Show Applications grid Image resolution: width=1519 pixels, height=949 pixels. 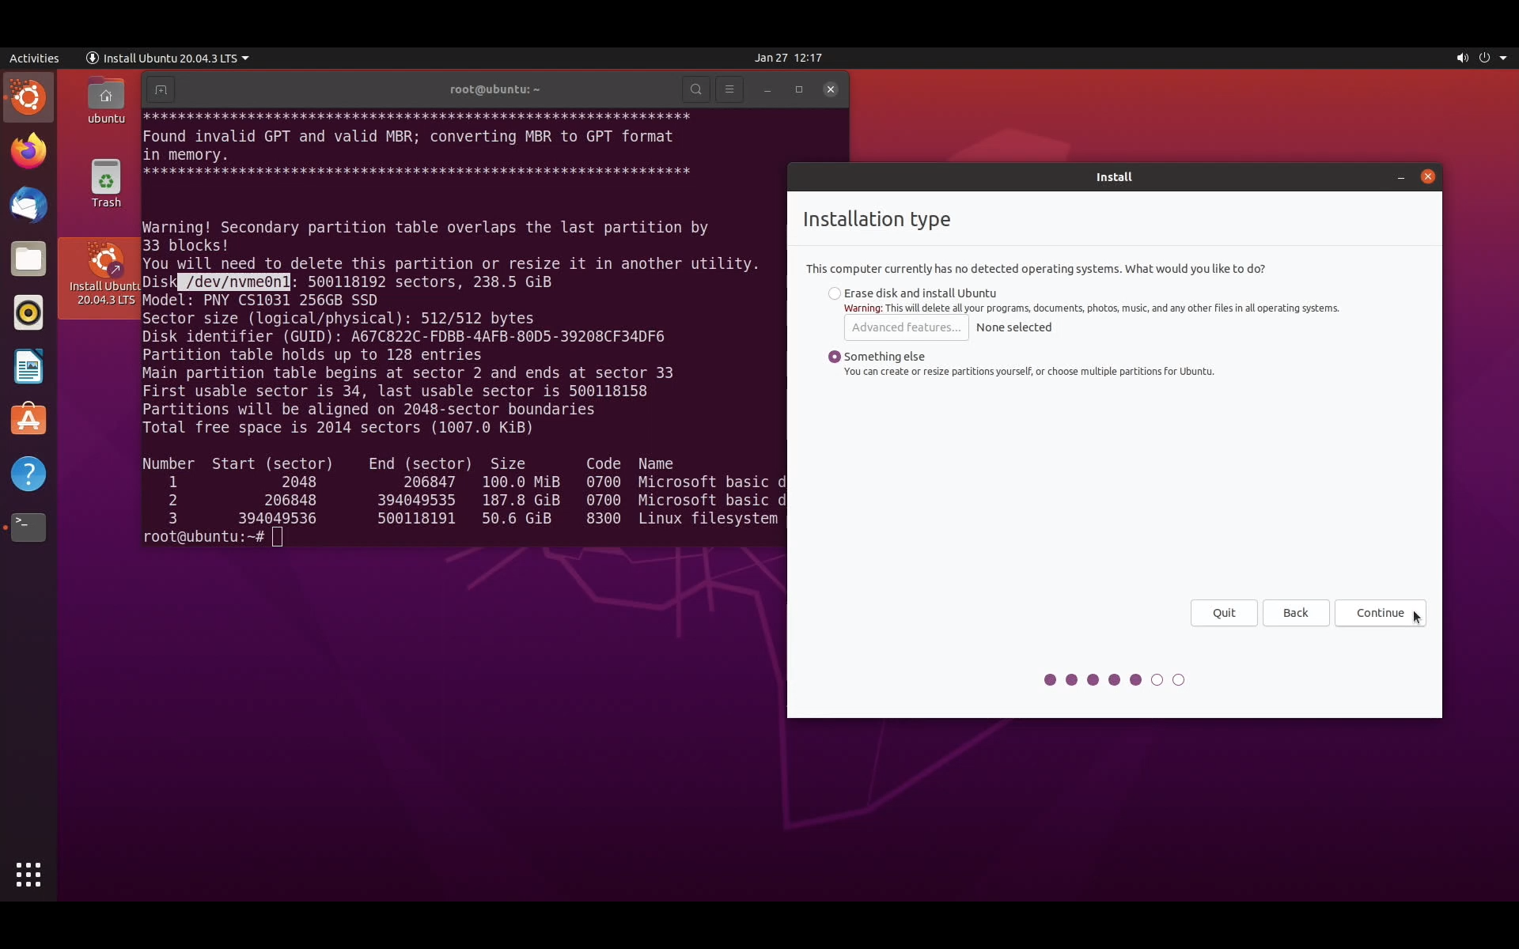pos(28,874)
